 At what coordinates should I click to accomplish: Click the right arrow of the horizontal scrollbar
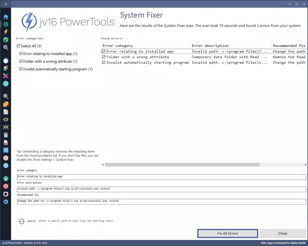(x=305, y=165)
